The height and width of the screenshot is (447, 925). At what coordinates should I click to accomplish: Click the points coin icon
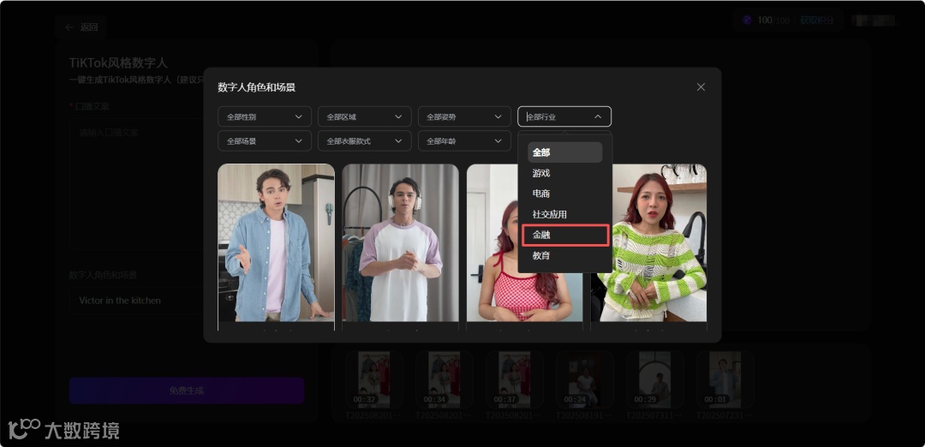(x=748, y=20)
